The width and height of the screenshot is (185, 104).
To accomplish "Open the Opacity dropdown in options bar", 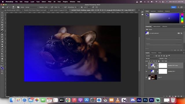I will [x=49, y=7].
